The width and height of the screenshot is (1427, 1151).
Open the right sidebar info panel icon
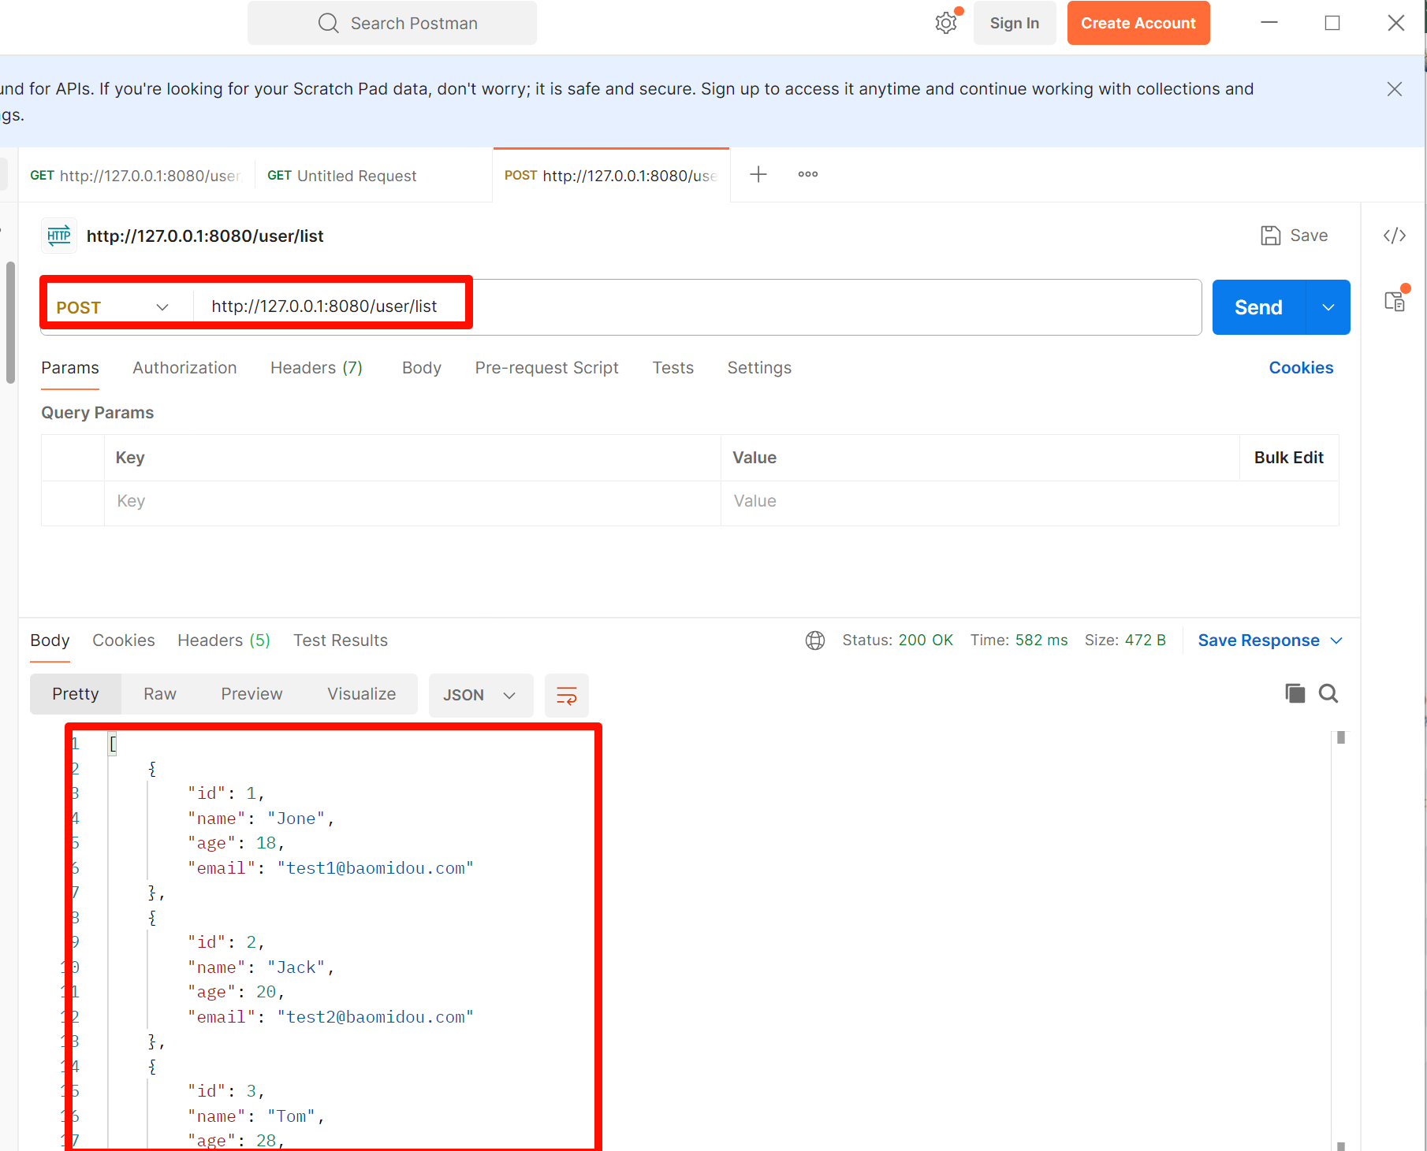coord(1394,301)
